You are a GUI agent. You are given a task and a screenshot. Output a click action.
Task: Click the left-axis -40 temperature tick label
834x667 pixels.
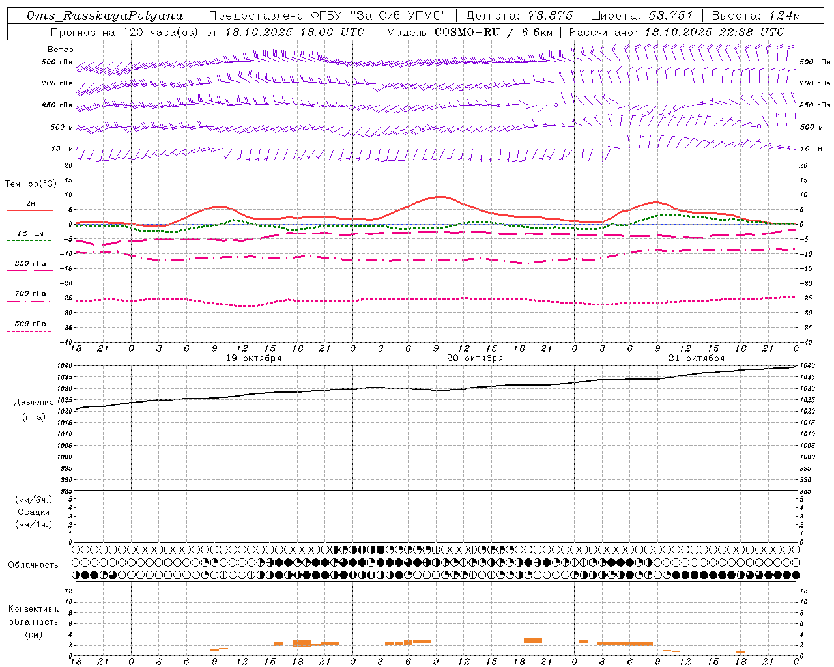pos(66,343)
